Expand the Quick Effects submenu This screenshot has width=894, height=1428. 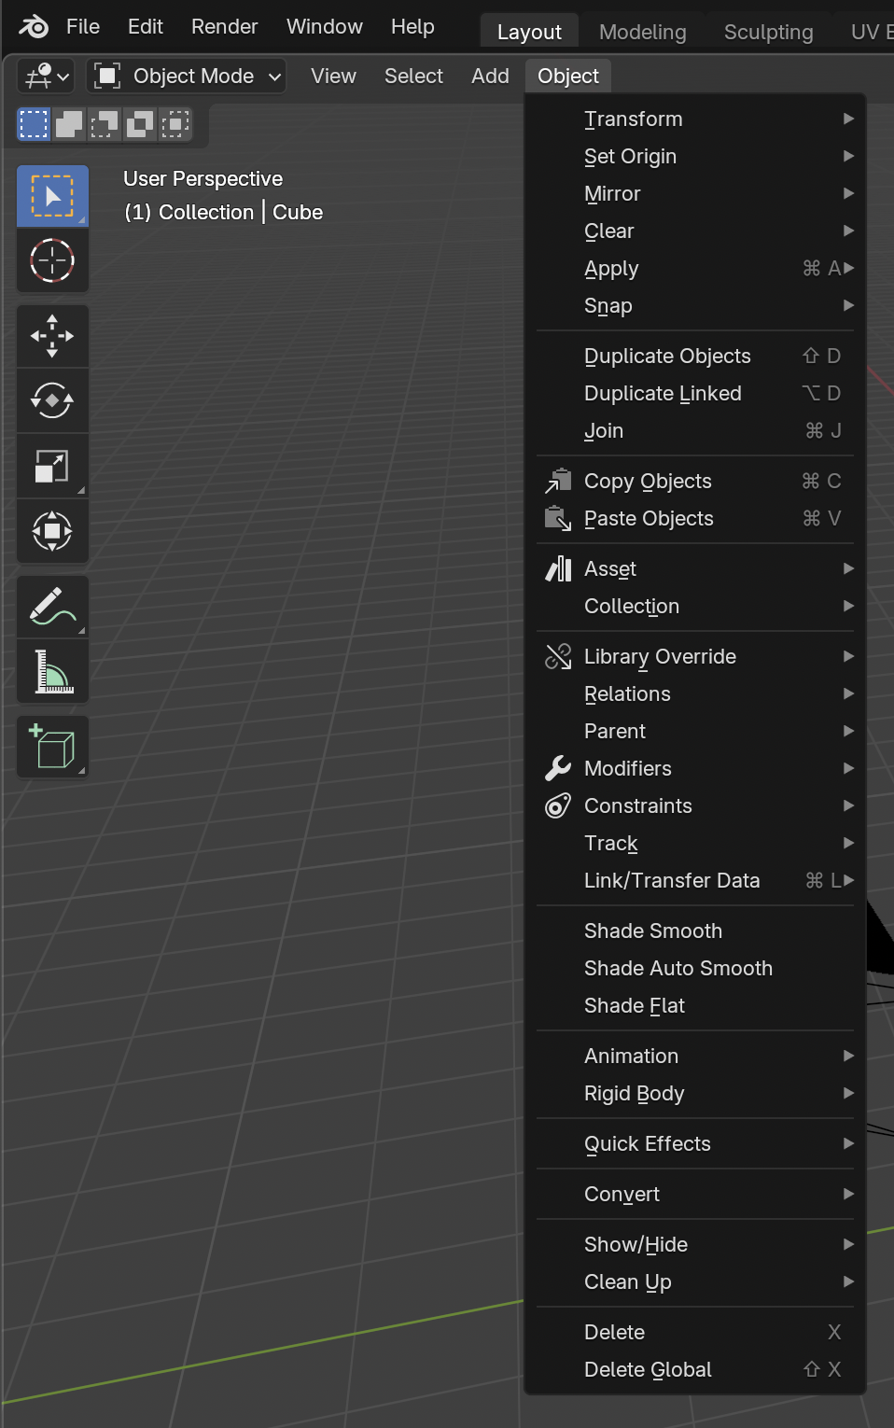pyautogui.click(x=695, y=1143)
